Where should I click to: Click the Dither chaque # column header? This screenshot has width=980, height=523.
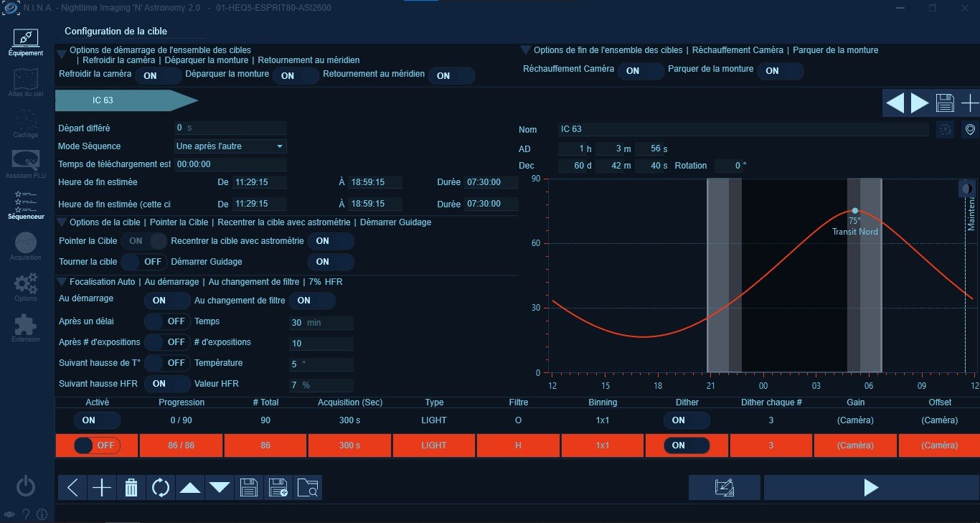point(771,402)
